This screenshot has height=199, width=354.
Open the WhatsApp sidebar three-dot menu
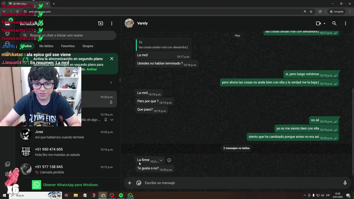coord(112,23)
